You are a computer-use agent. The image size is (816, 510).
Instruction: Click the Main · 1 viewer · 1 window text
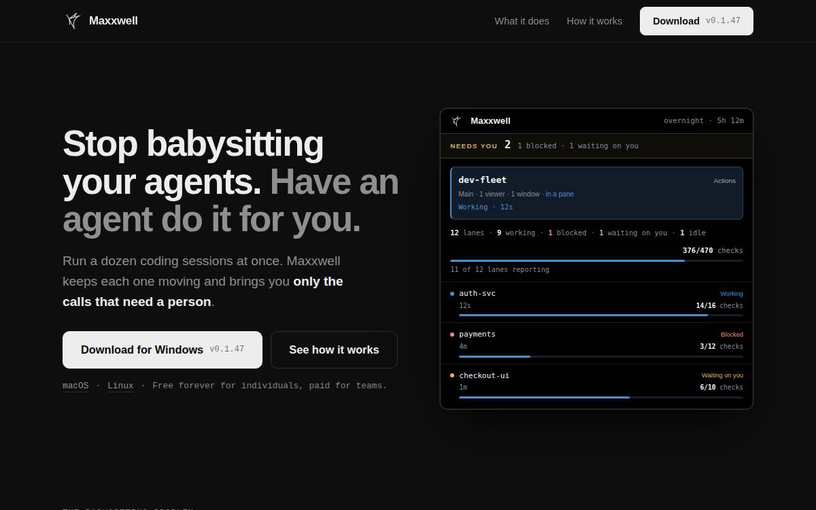pos(499,194)
